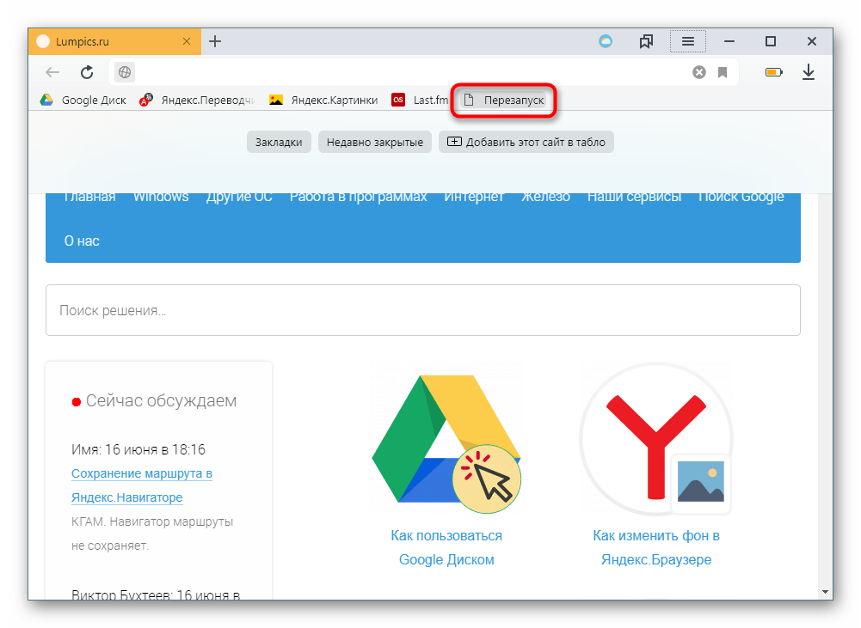Select the О нас menu item
861x628 pixels.
82,241
